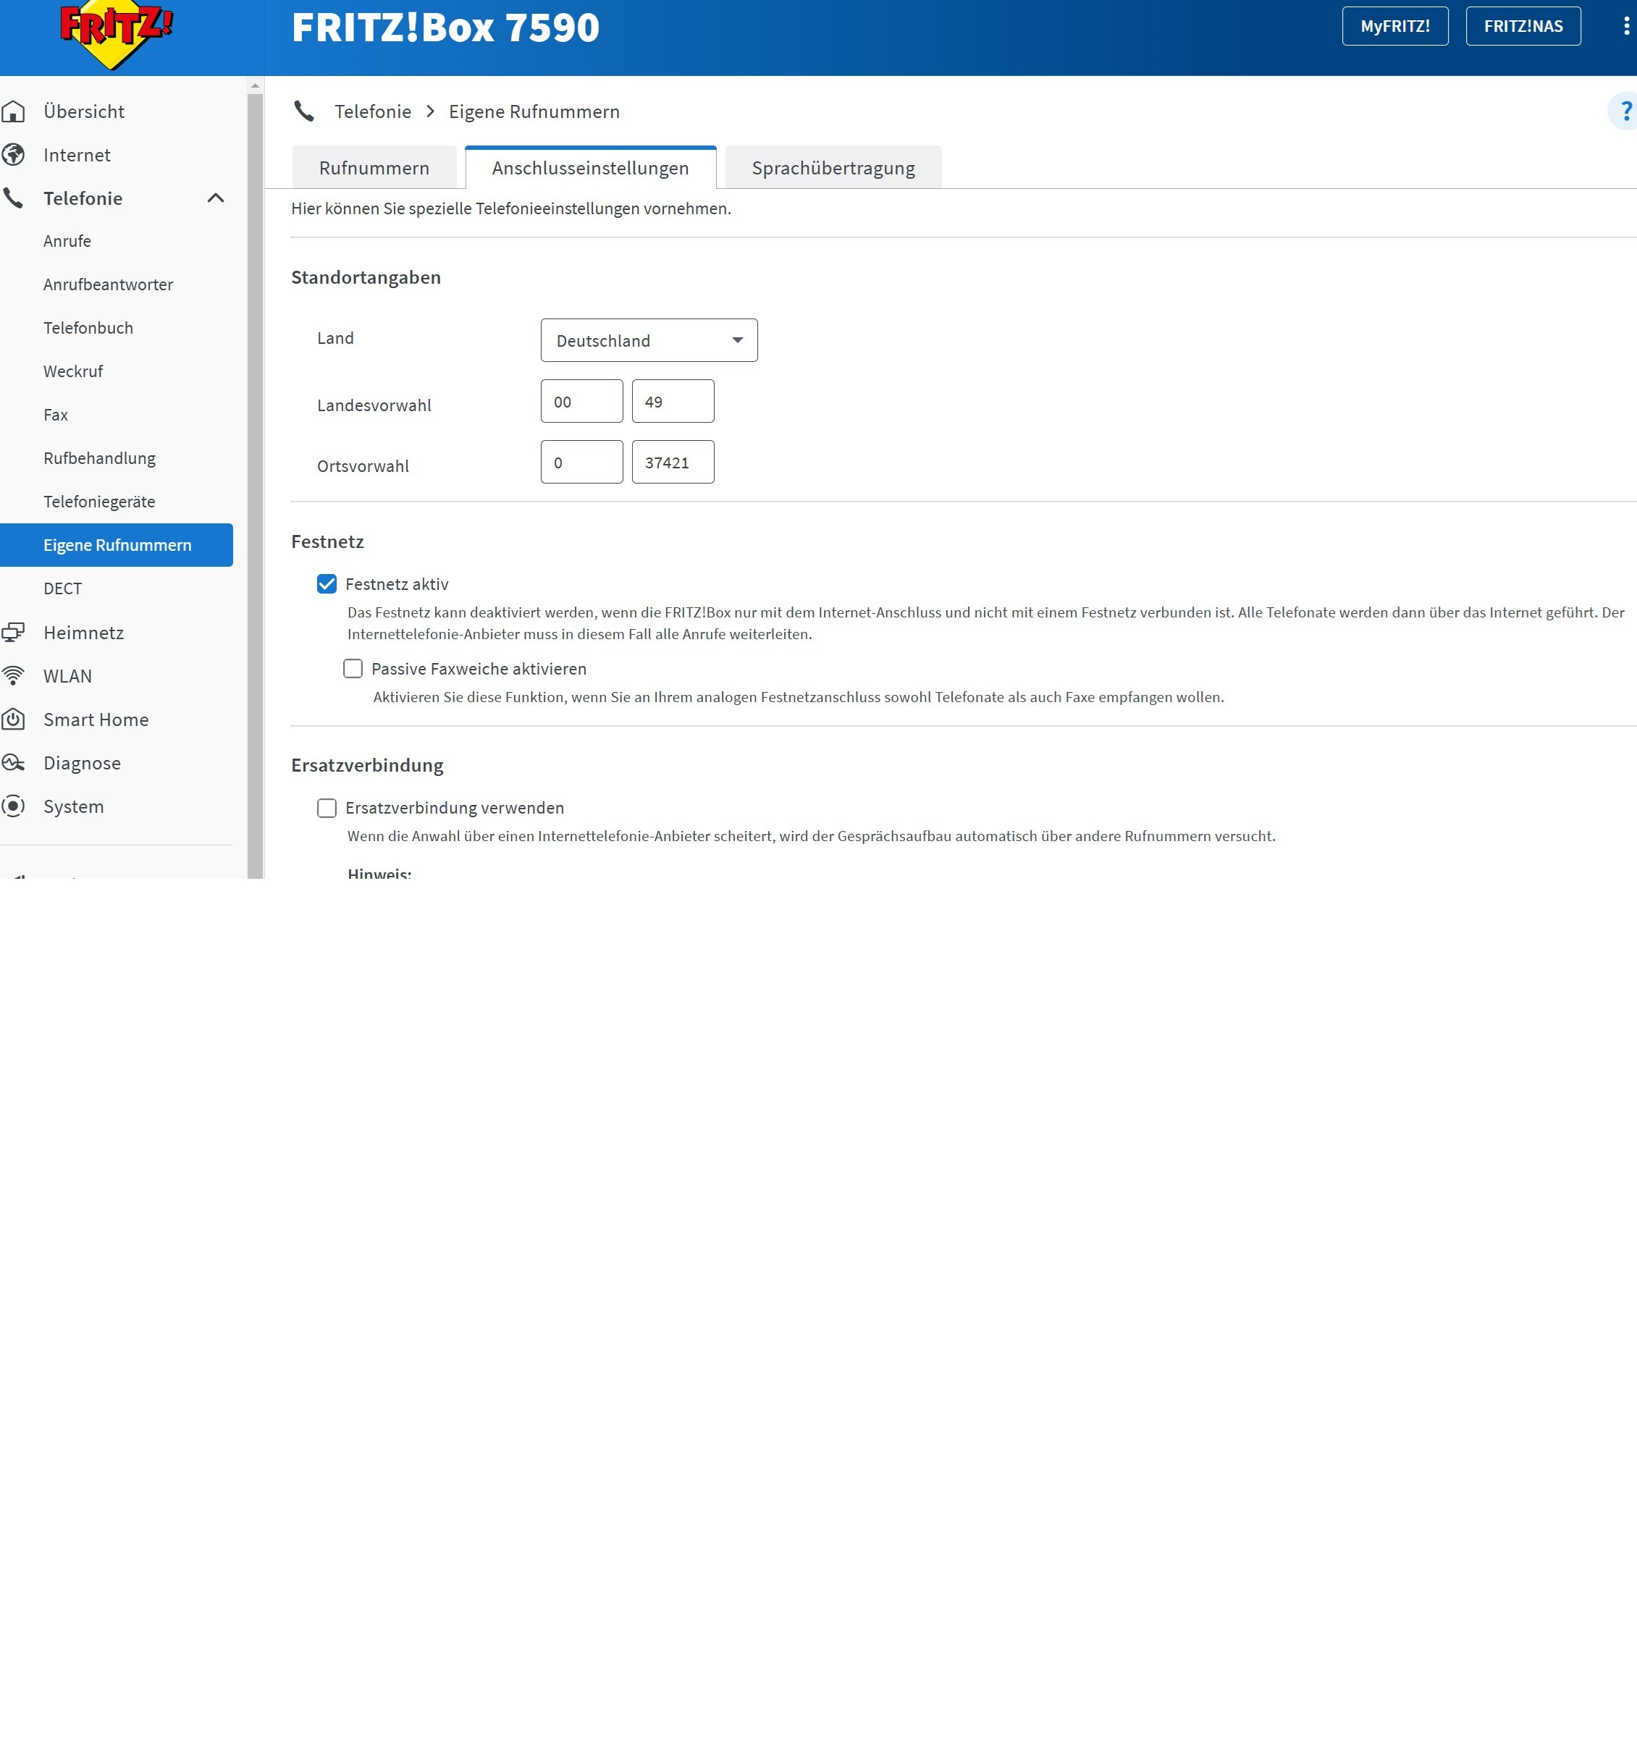Viewport: 1637px width, 1751px height.
Task: Uncheck the Festnetz aktiv checkbox
Action: [327, 584]
